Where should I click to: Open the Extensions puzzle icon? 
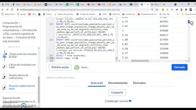coord(186,9)
